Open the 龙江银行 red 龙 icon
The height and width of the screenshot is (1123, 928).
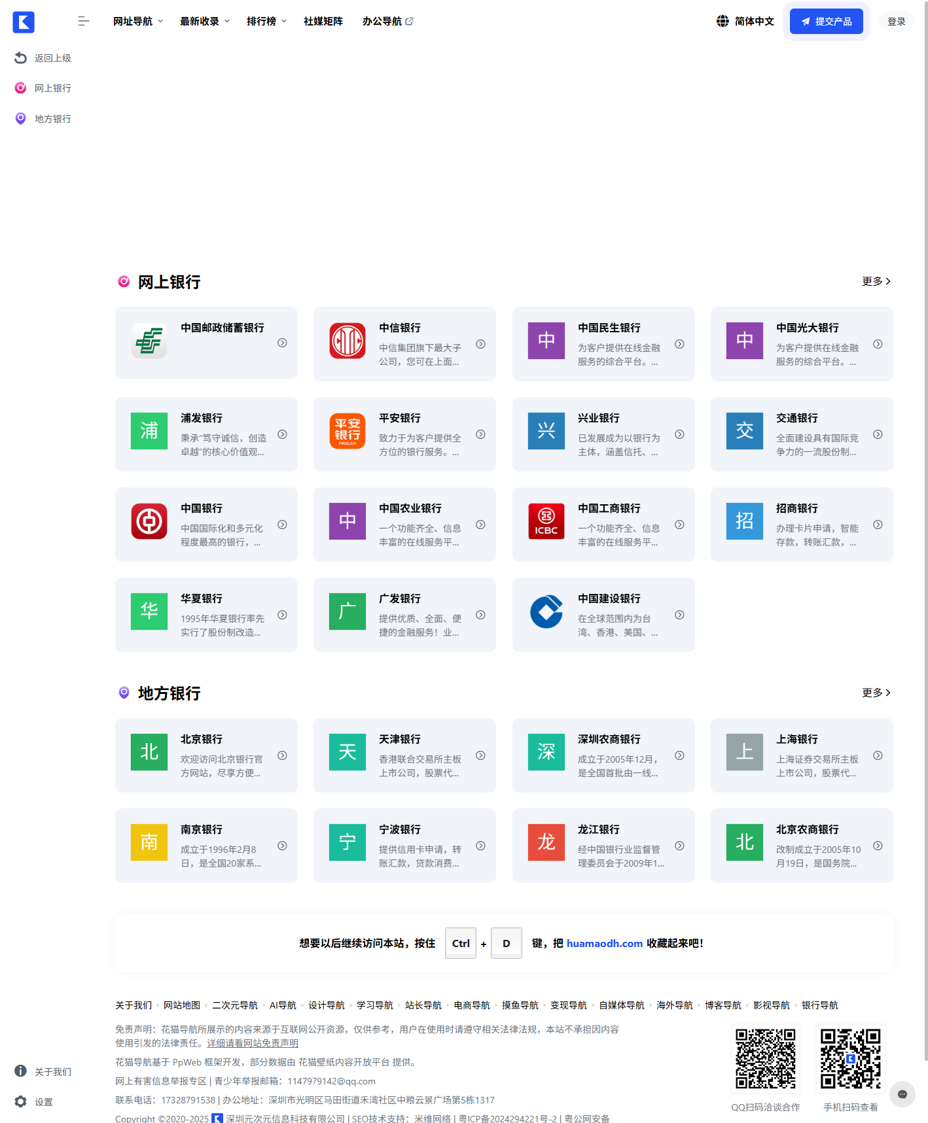[546, 843]
